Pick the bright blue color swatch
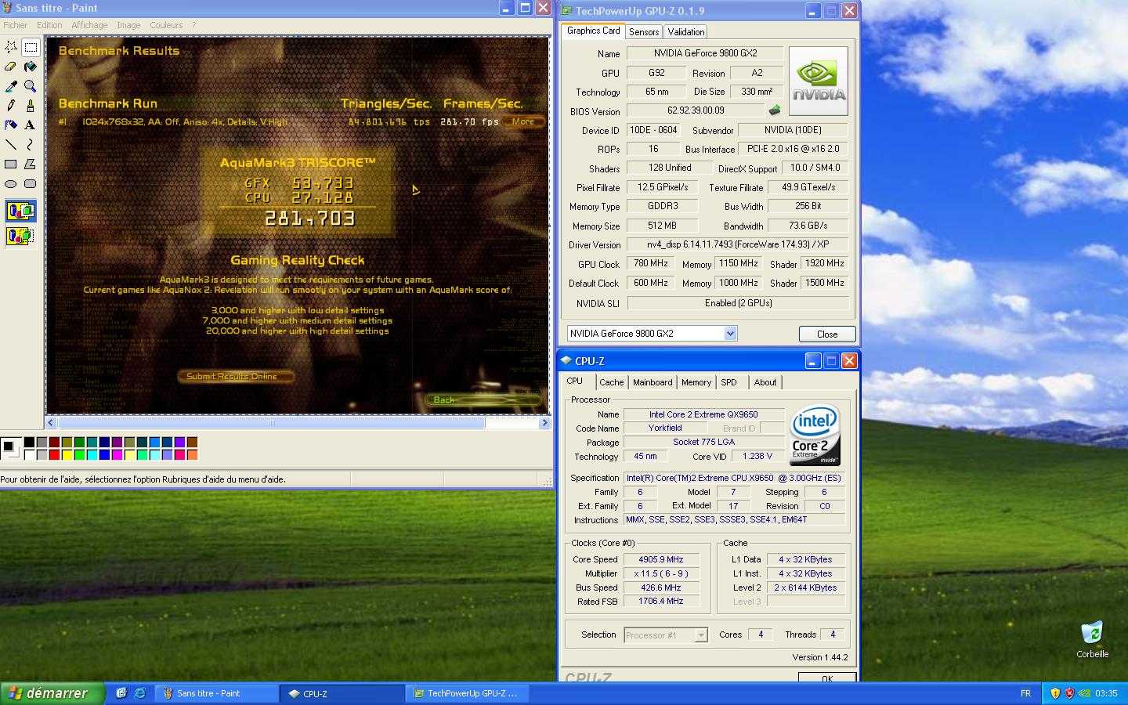The height and width of the screenshot is (705, 1128). 104,454
